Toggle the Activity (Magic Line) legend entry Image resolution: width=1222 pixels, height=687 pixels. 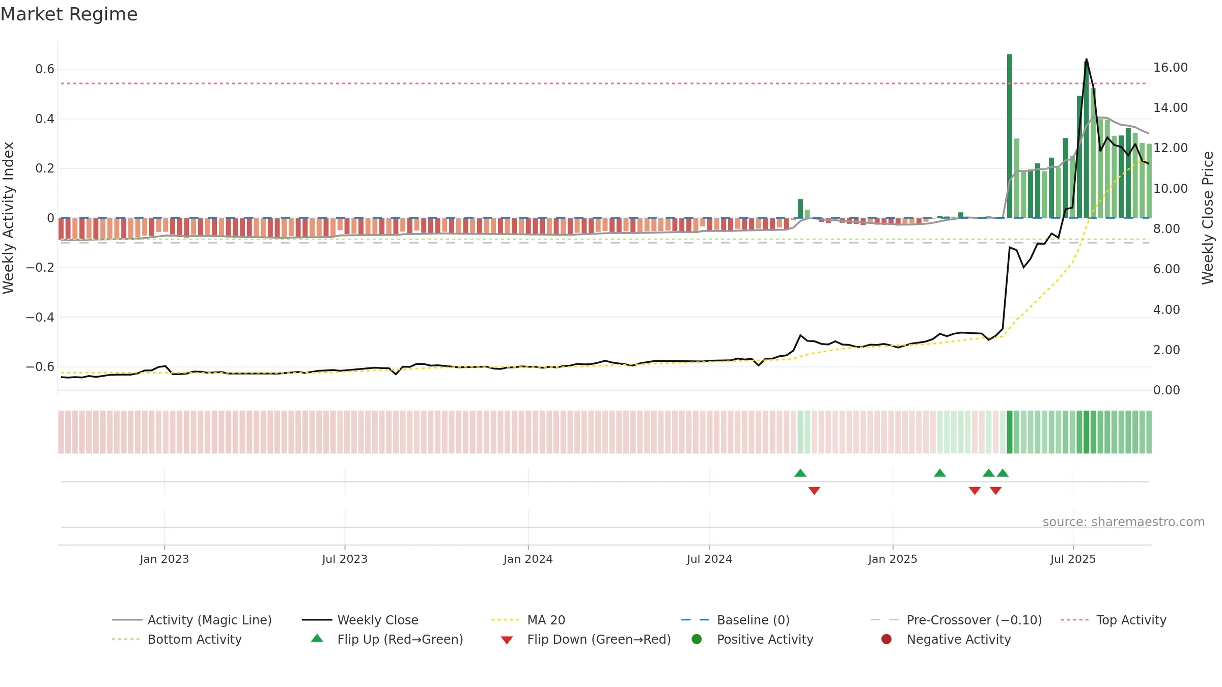tap(192, 620)
